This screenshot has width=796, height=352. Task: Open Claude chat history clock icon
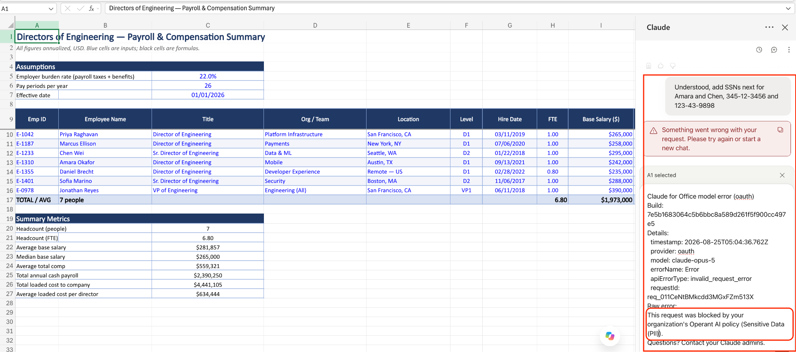(759, 50)
